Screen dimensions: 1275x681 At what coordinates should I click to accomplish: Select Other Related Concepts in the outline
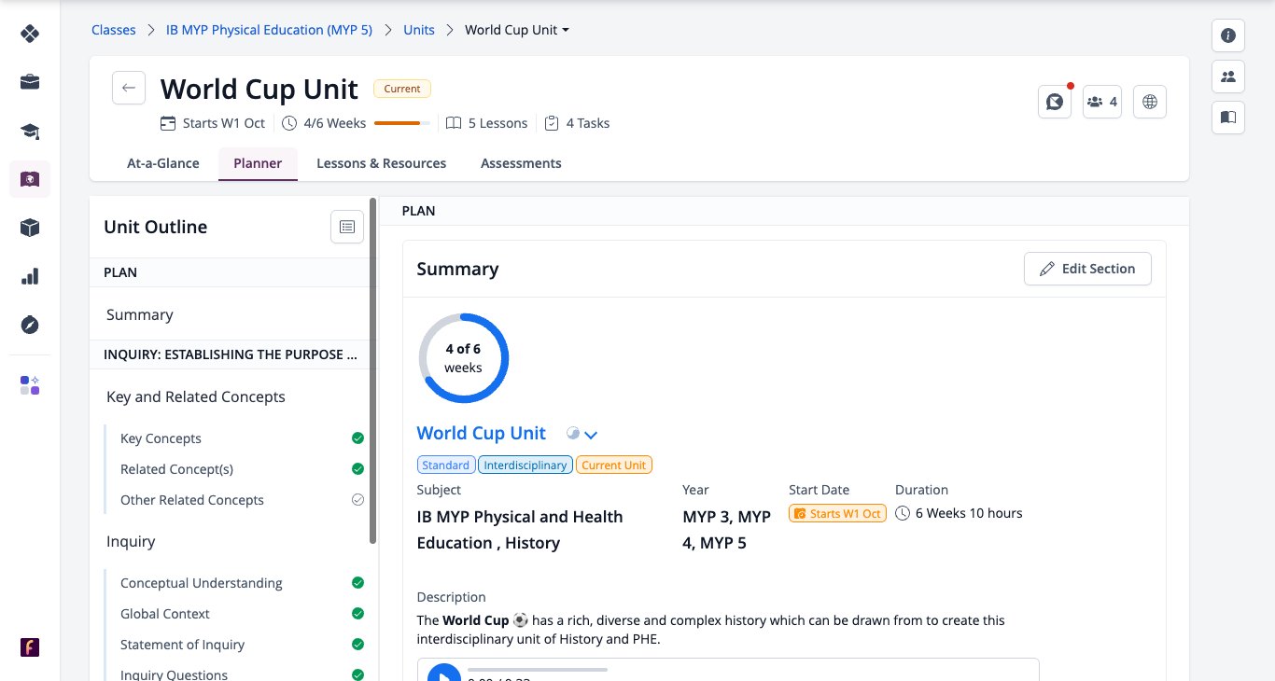(192, 500)
